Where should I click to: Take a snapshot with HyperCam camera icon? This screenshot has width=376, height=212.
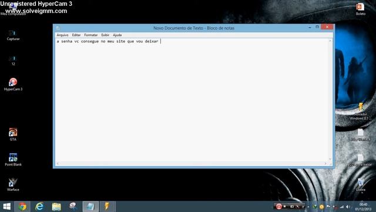(292, 207)
